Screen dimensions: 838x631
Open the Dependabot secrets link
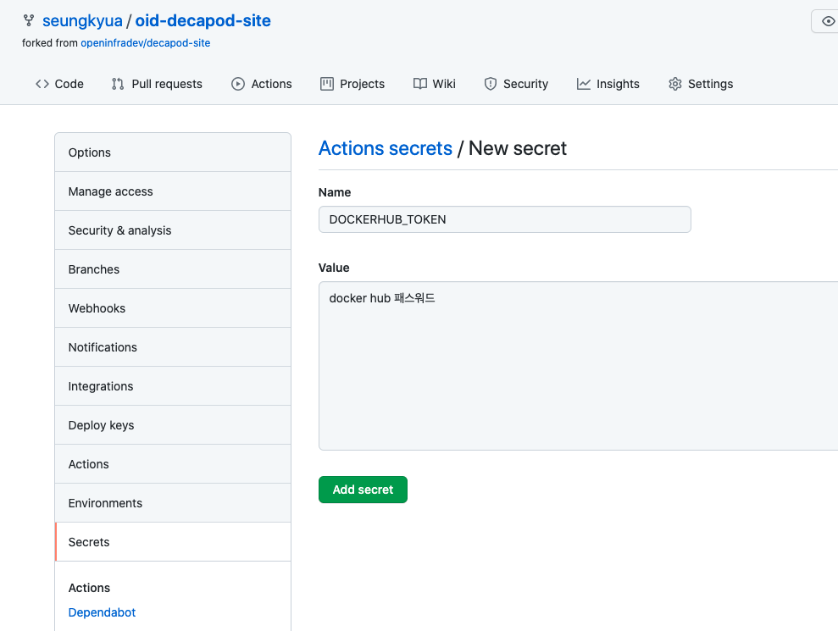tap(102, 612)
